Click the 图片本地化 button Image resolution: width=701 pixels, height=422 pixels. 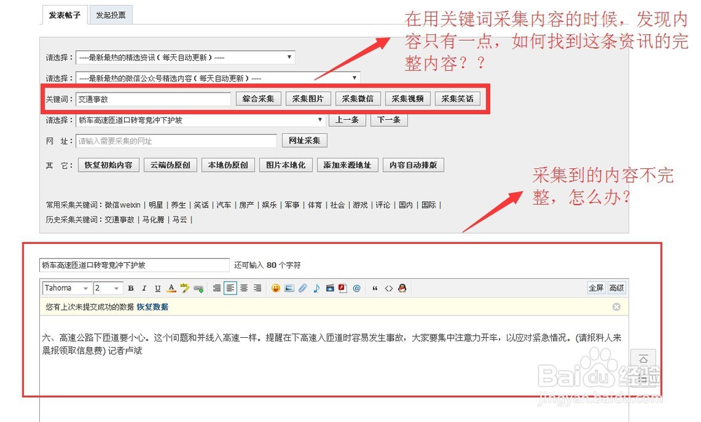click(286, 165)
